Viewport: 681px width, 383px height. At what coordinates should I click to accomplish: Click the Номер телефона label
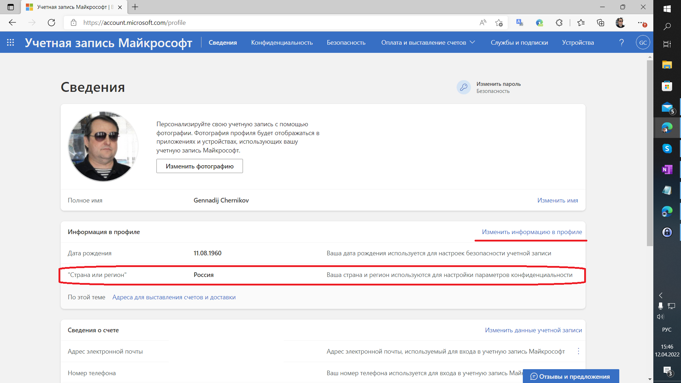coord(92,373)
